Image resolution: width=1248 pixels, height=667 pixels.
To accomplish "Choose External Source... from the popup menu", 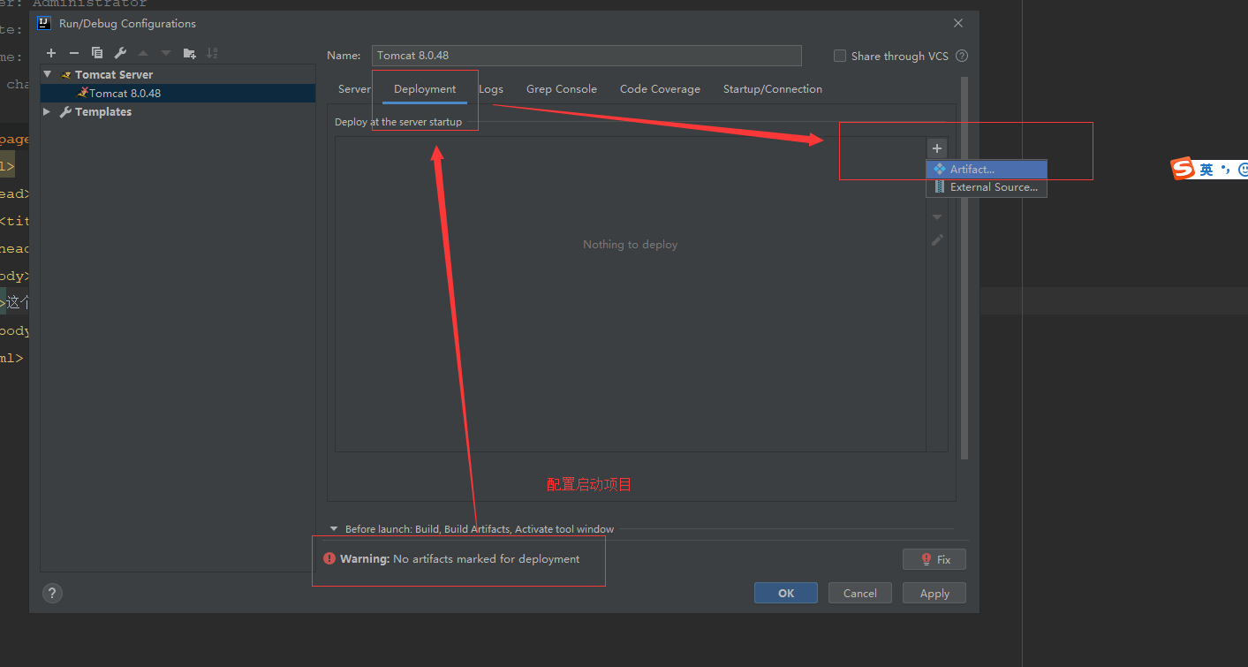I will click(987, 187).
